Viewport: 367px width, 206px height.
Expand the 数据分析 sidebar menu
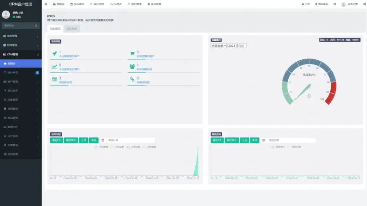(20, 127)
